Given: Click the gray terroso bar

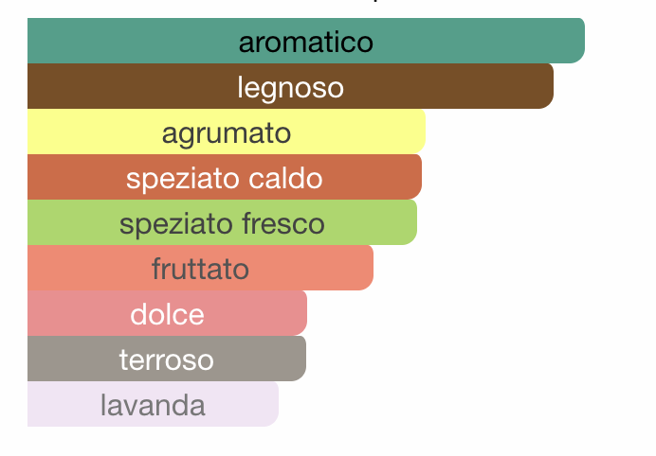Looking at the screenshot, I should pyautogui.click(x=167, y=359).
